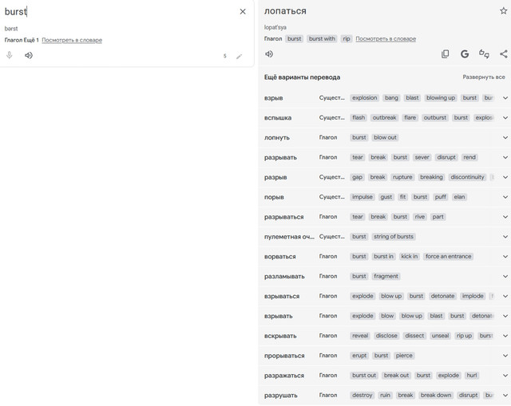Select the word взрыв in the list
511x406 pixels.
pos(273,98)
